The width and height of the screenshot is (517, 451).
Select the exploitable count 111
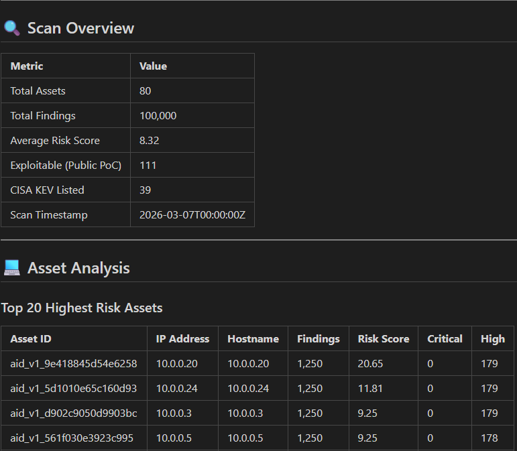tap(148, 165)
